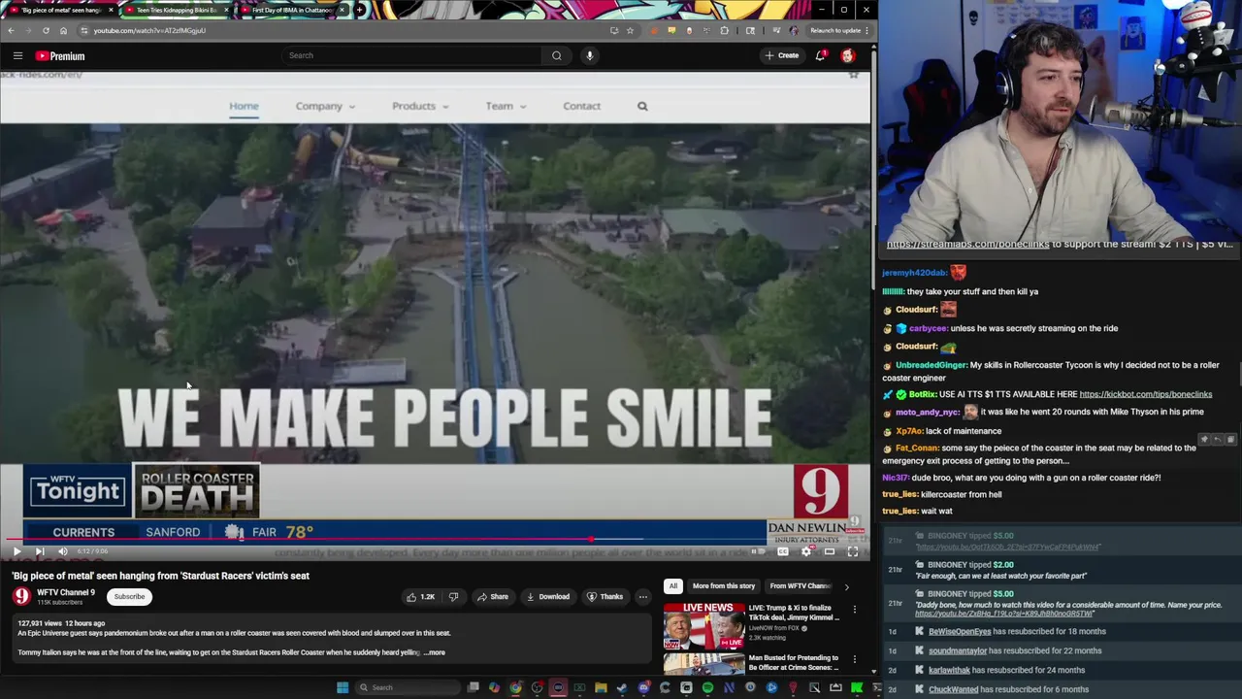The width and height of the screenshot is (1242, 699).
Task: Open more actions ellipsis under video
Action: tap(642, 597)
